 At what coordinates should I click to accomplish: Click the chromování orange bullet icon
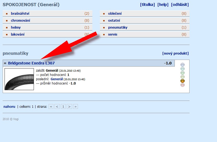pos(7,21)
